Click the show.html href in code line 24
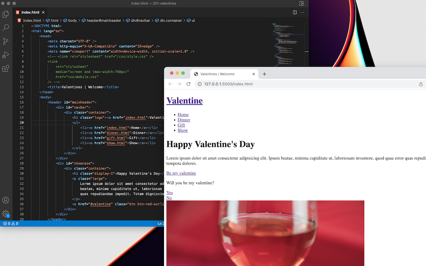This screenshot has height=266, width=426. coord(116,143)
